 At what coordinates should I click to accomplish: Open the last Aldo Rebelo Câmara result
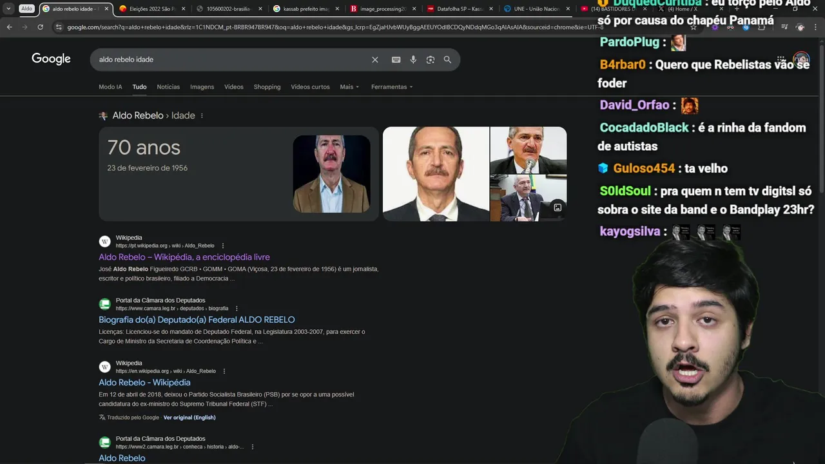122,458
